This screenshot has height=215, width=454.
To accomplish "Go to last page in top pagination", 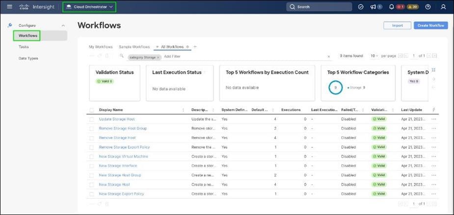I will (x=434, y=56).
